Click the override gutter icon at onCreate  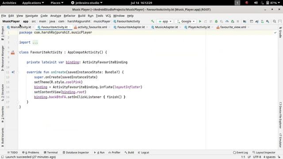click(x=13, y=72)
